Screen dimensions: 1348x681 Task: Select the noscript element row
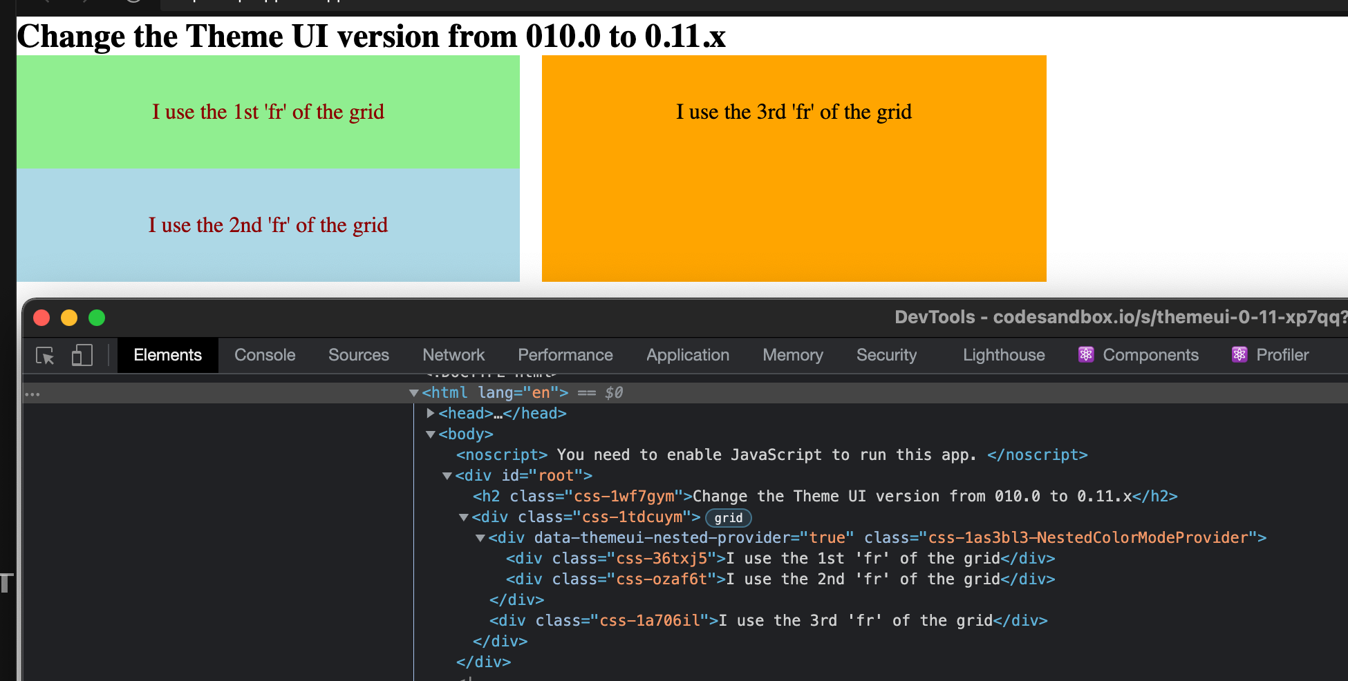pyautogui.click(x=771, y=455)
